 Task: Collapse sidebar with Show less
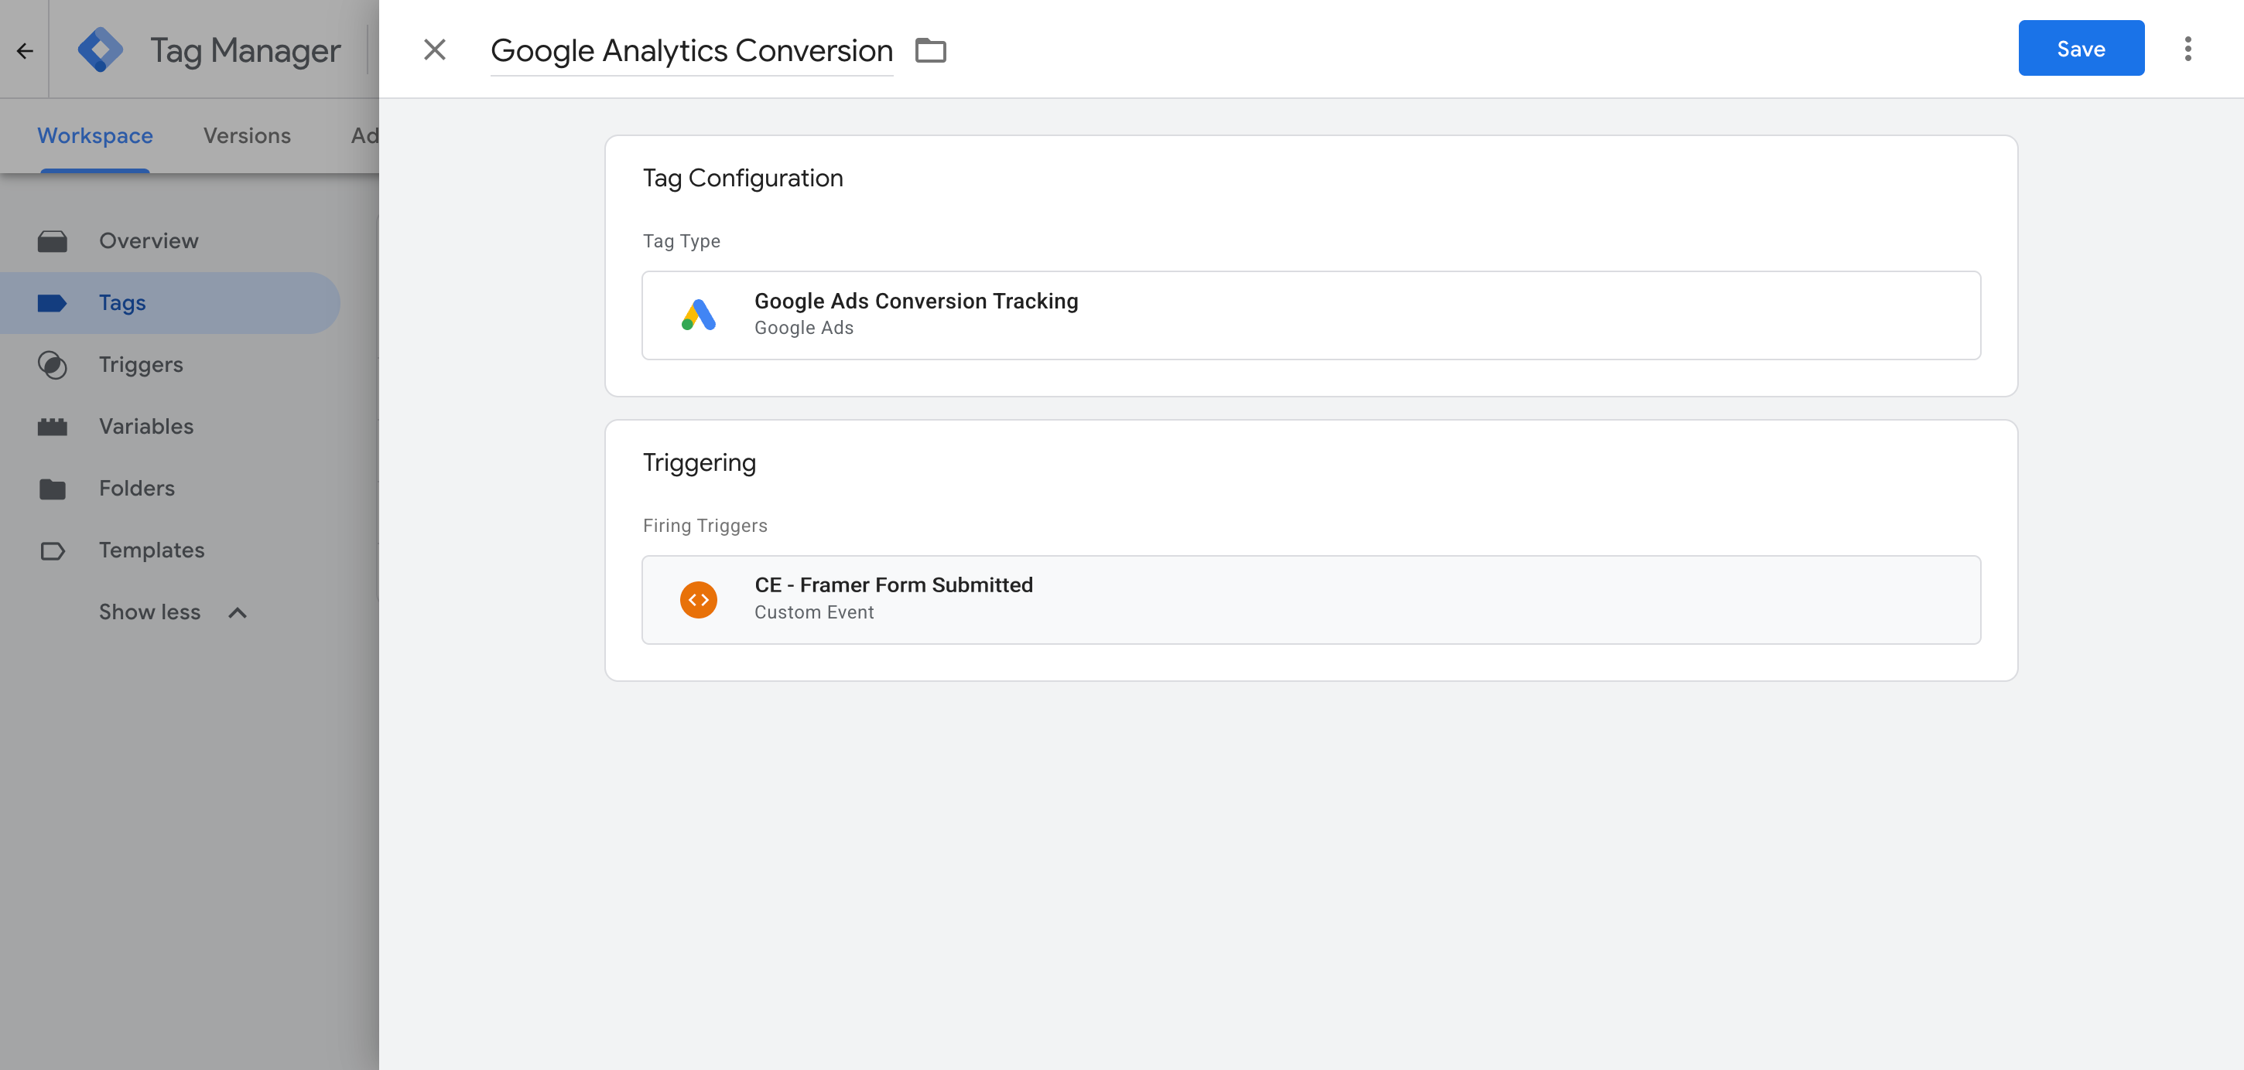coord(173,612)
